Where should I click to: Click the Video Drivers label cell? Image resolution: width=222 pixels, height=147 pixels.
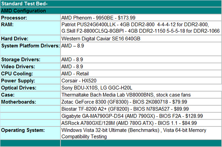[30, 66]
